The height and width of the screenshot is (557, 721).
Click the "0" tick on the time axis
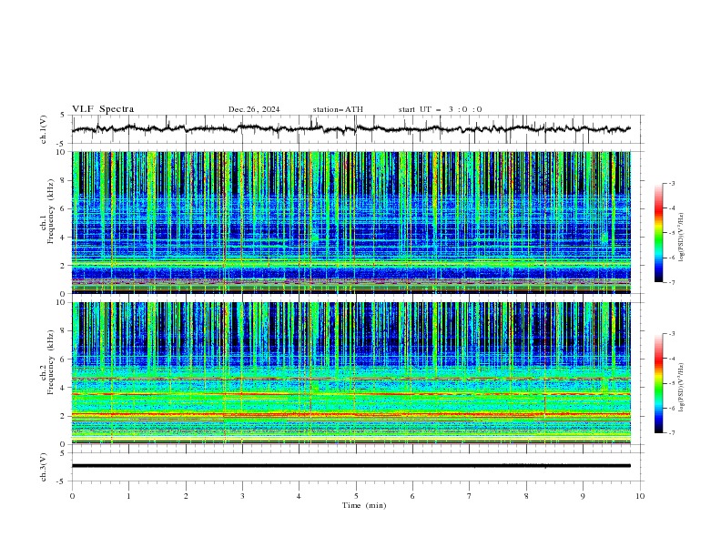point(72,496)
